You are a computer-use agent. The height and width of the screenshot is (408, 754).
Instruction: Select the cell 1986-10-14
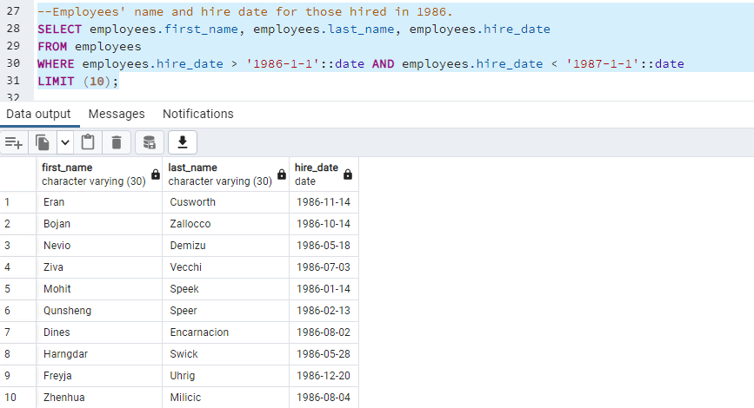(324, 224)
